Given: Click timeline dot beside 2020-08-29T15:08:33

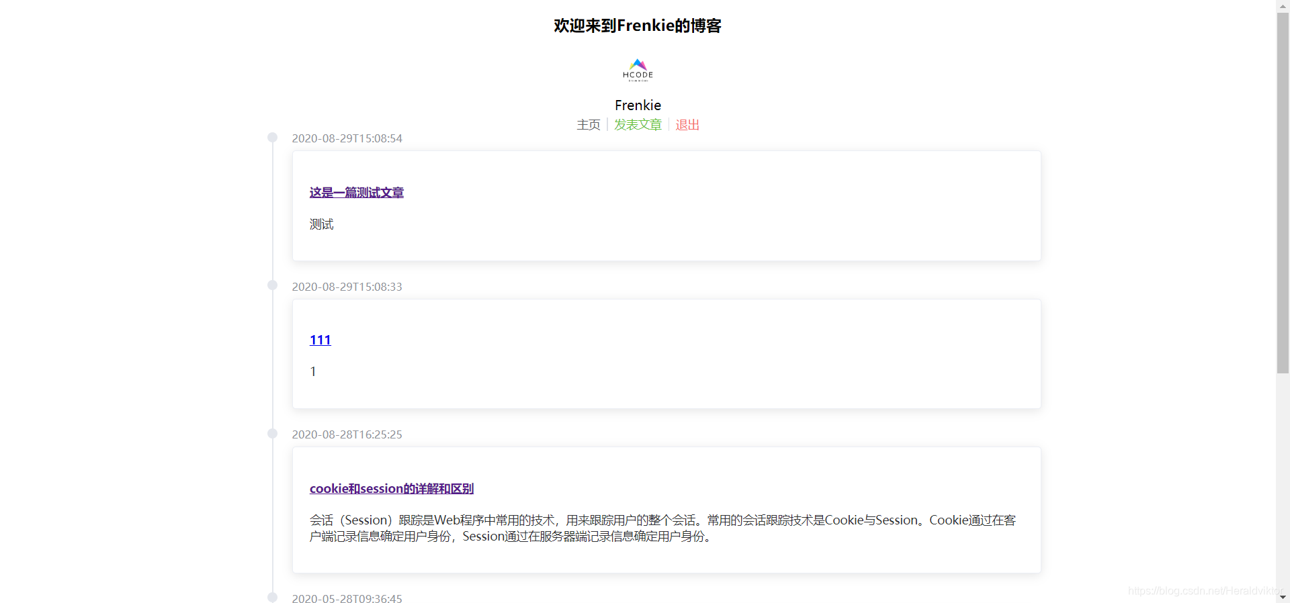Looking at the screenshot, I should tap(272, 285).
